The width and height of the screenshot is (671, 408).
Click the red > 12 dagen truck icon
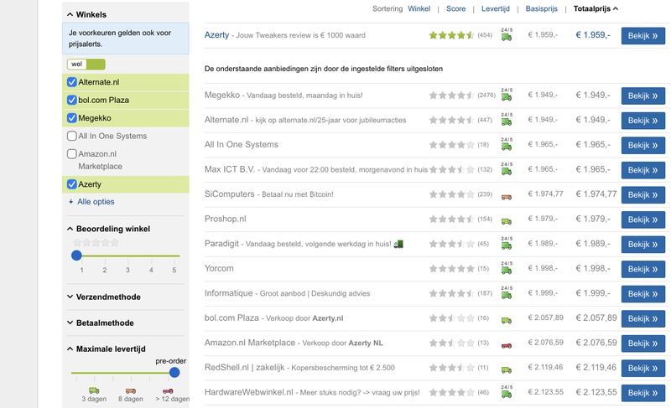click(168, 390)
